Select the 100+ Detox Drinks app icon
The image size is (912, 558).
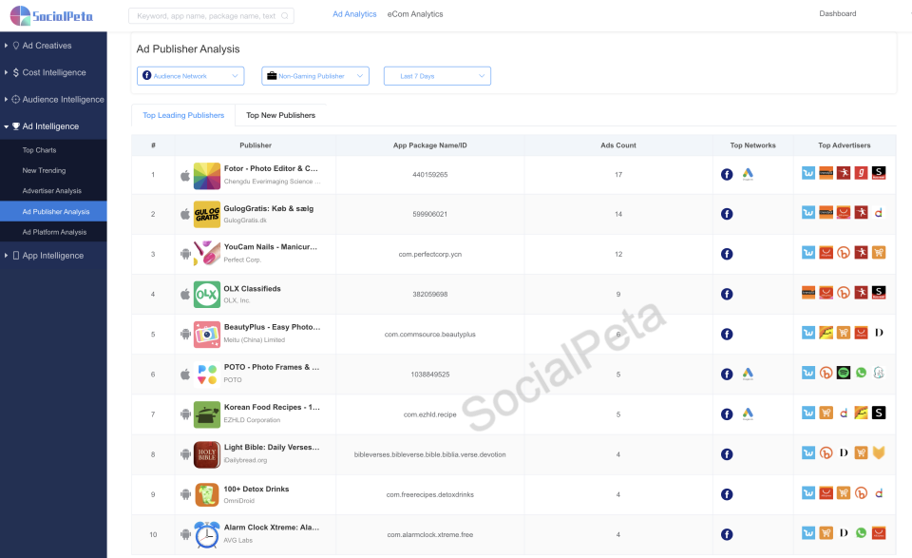pyautogui.click(x=206, y=494)
